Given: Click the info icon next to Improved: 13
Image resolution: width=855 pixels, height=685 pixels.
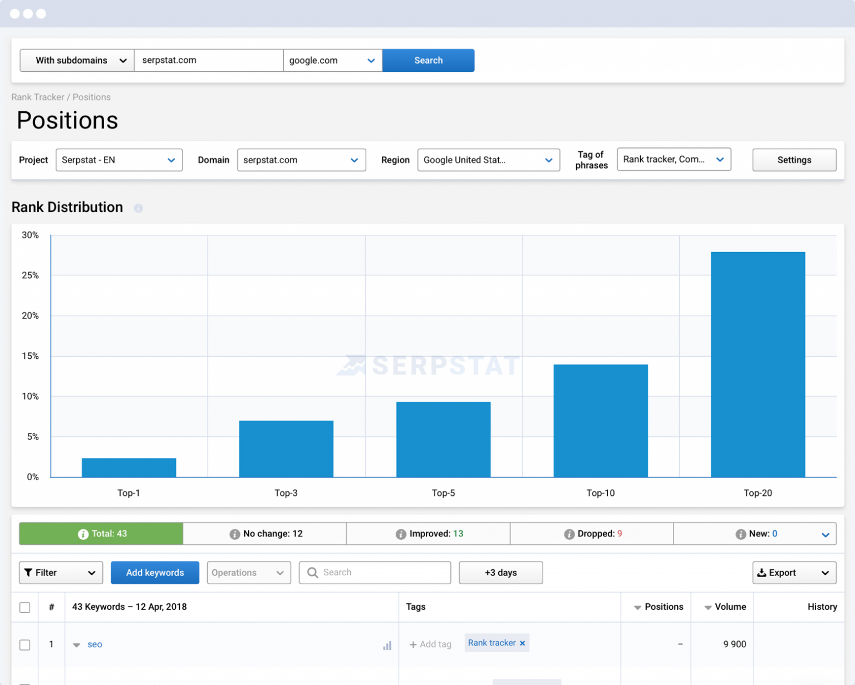Looking at the screenshot, I should coord(401,533).
